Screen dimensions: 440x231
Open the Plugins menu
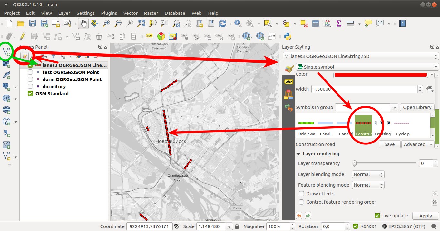pyautogui.click(x=109, y=13)
